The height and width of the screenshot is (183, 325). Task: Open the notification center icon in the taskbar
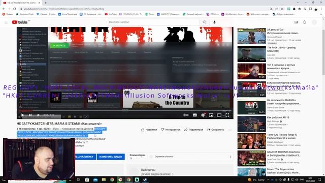pyautogui.click(x=319, y=179)
